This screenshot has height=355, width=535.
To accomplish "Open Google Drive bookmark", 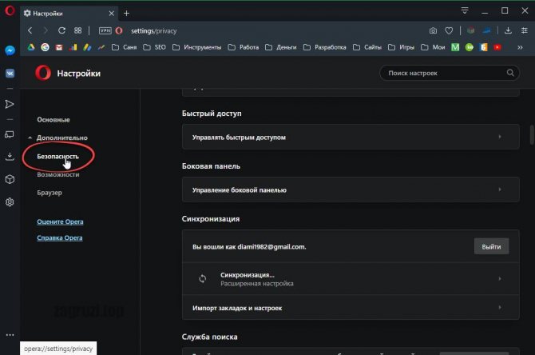I will click(31, 47).
